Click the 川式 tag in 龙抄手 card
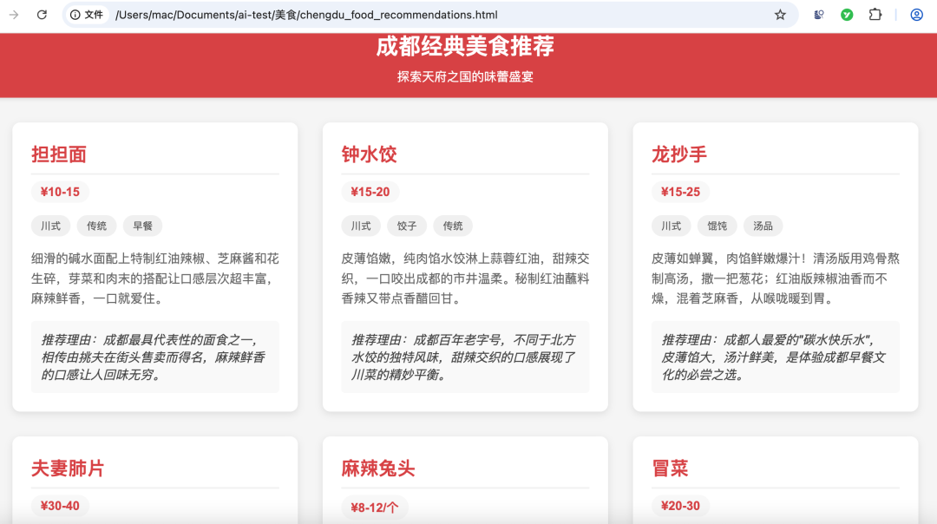 [x=671, y=226]
